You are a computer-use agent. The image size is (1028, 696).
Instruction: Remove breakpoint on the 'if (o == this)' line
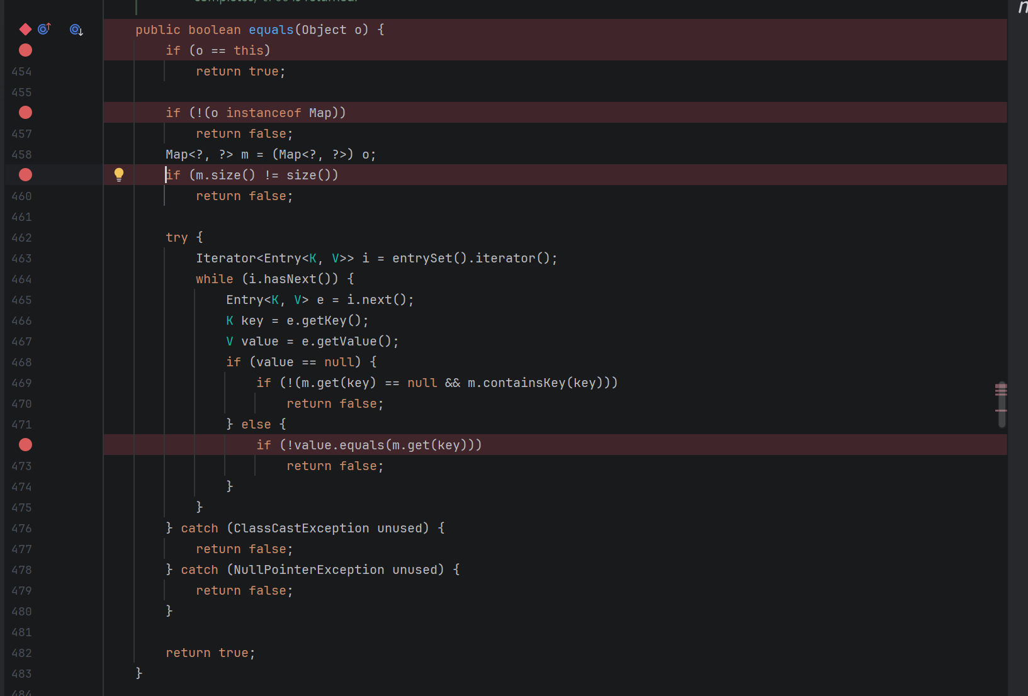[x=25, y=50]
